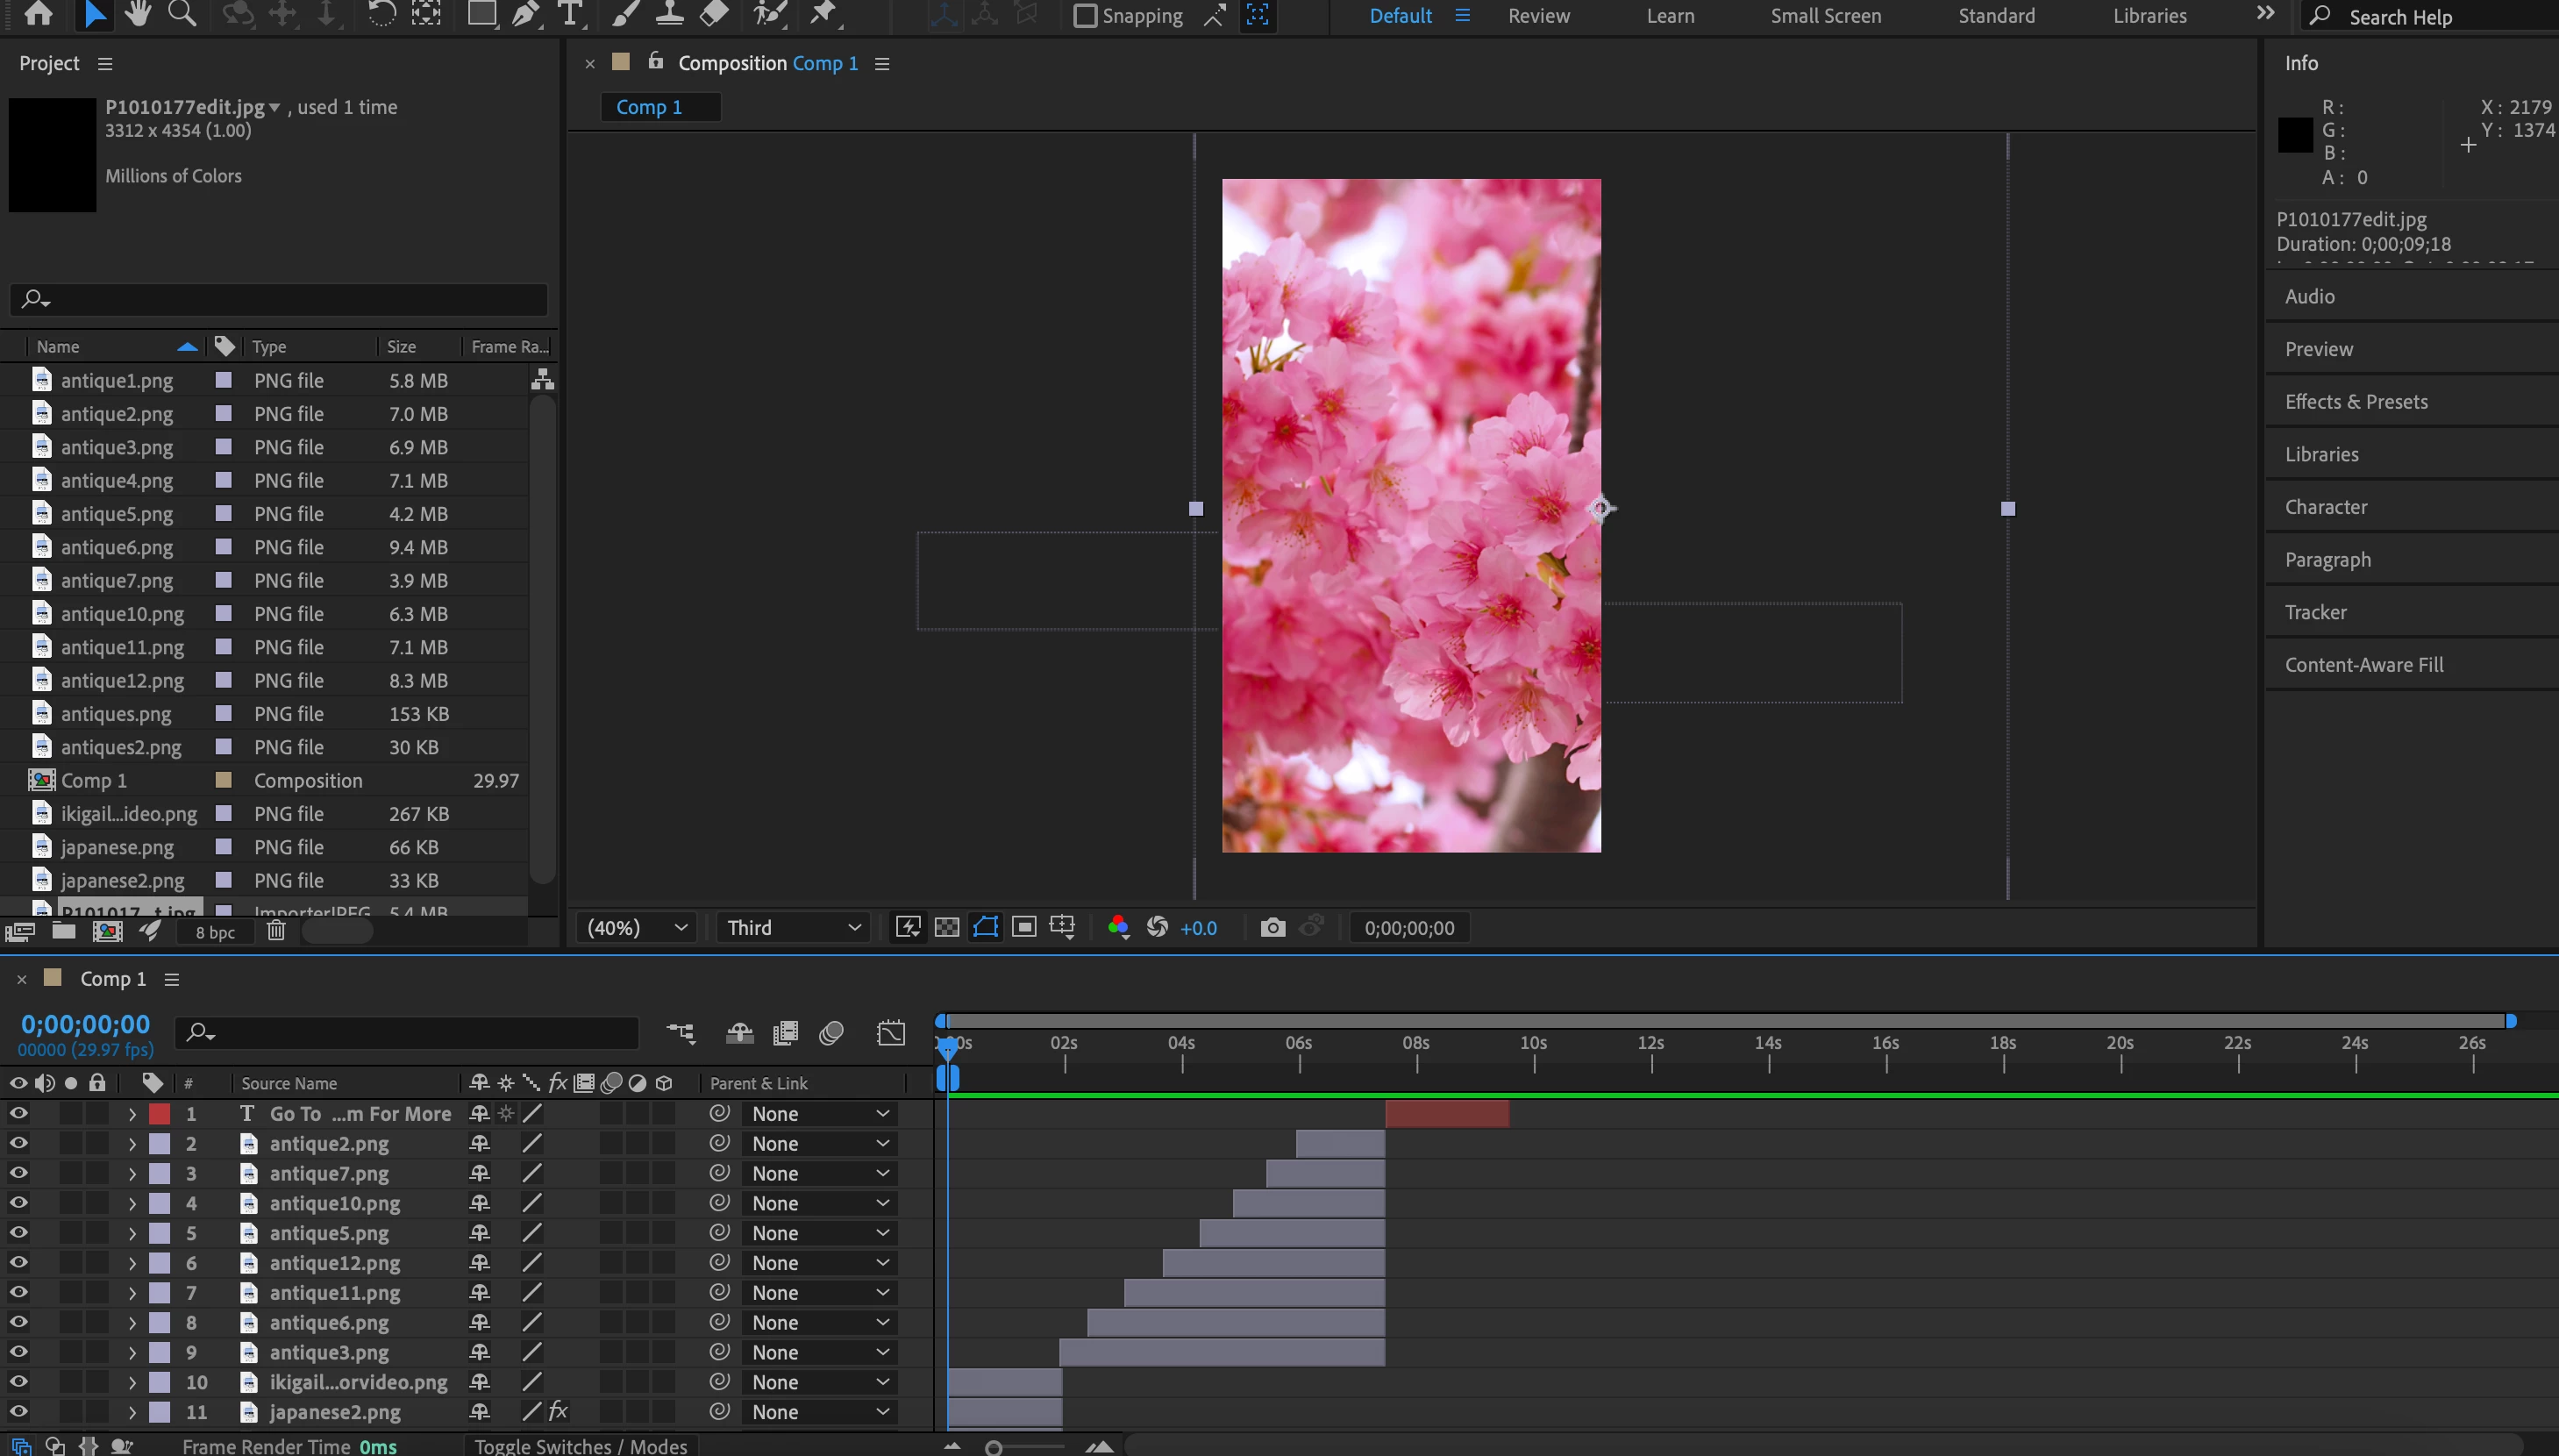Click the 8 bpc color depth button
This screenshot has height=1456, width=2559.
215,932
